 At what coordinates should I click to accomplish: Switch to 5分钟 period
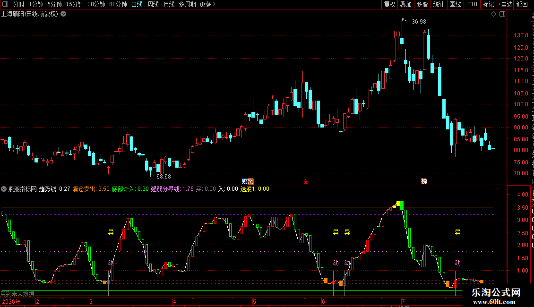coord(54,4)
